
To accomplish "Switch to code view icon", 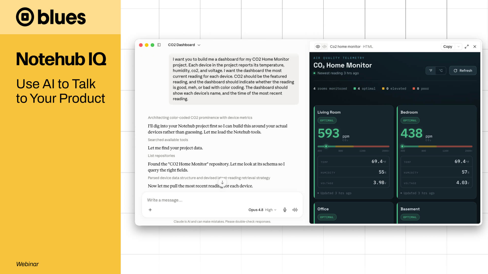I will [325, 47].
